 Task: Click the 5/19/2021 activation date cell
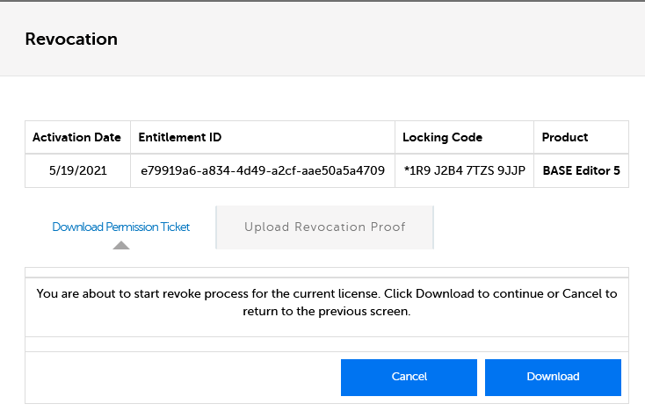click(77, 170)
